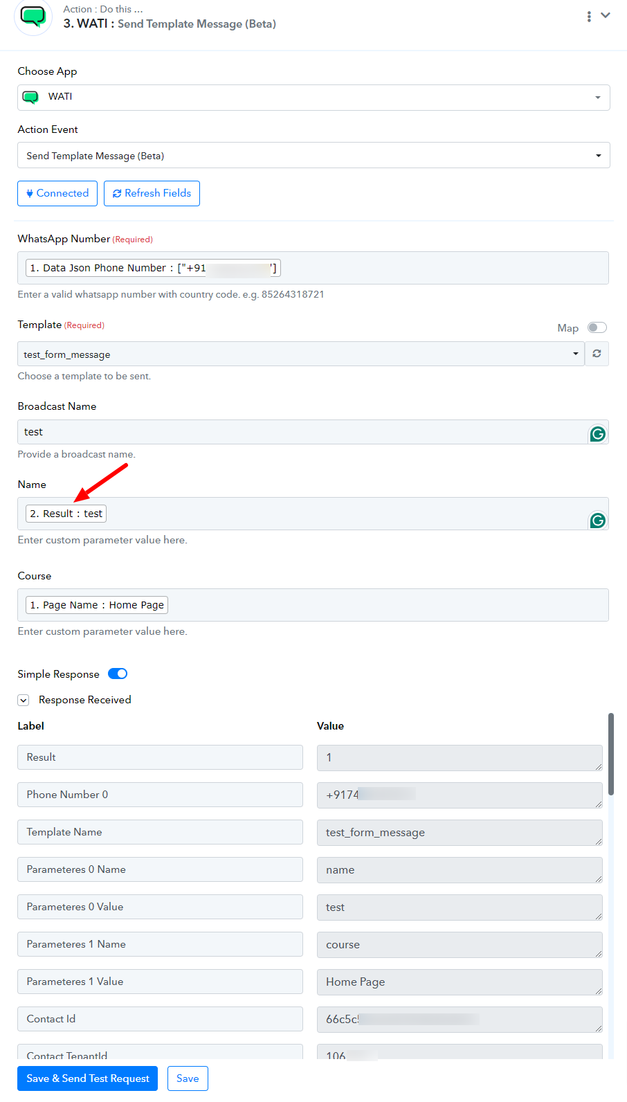
Task: Click the WhatsApp Number input field
Action: click(x=313, y=268)
